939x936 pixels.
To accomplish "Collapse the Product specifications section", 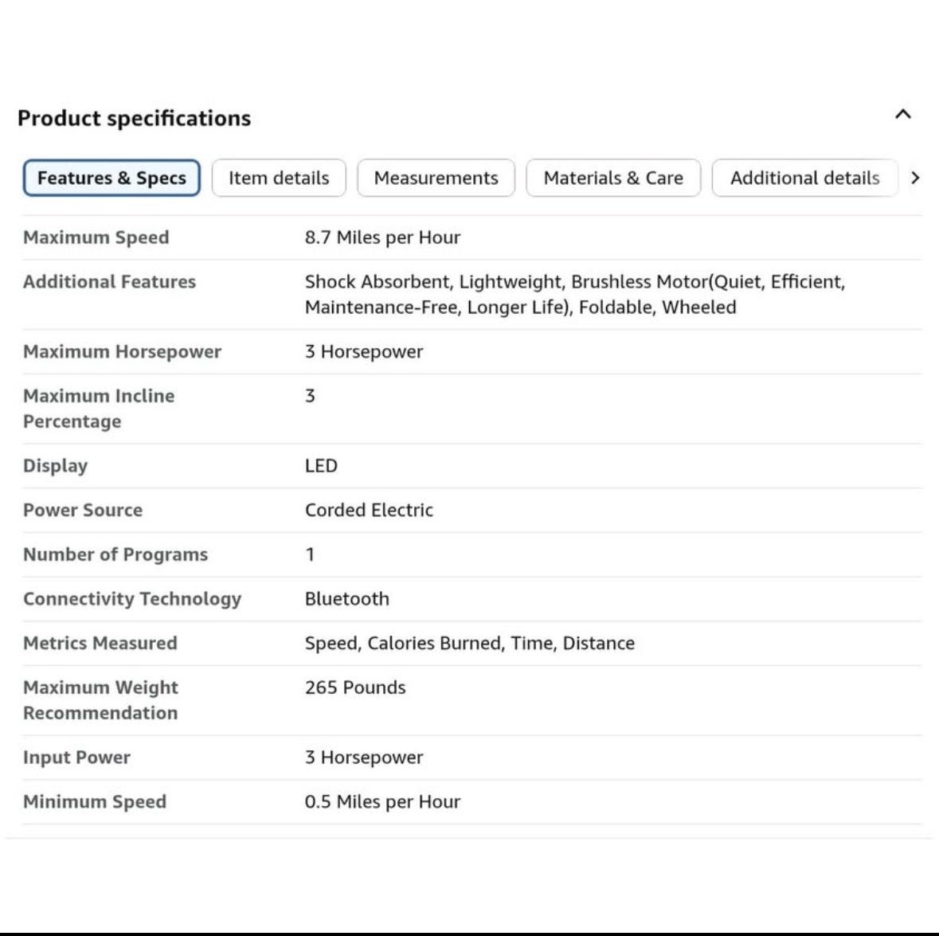I will pos(903,115).
